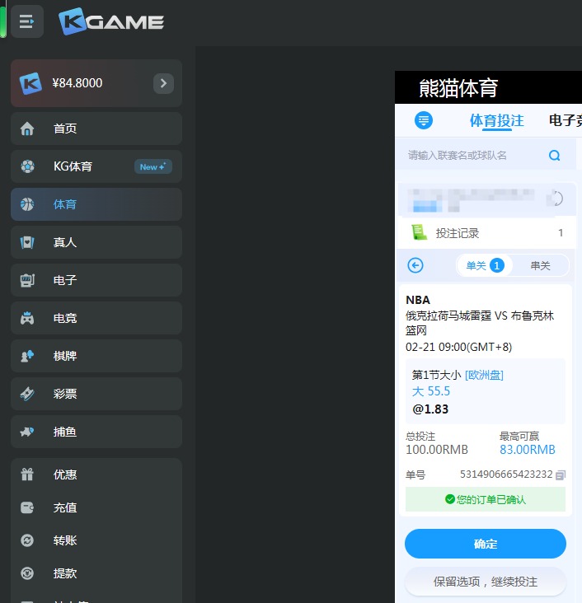This screenshot has height=603, width=582.
Task: Open 优惠 promotions page
Action: tap(96, 474)
